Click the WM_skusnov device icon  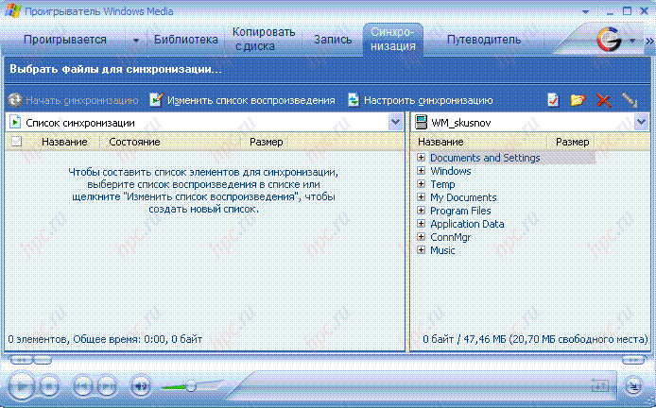[421, 123]
